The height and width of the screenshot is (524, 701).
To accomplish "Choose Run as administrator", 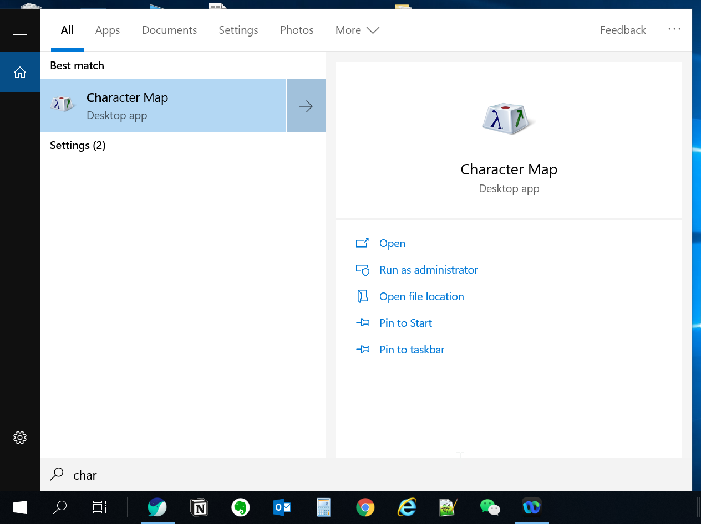I will click(x=429, y=270).
